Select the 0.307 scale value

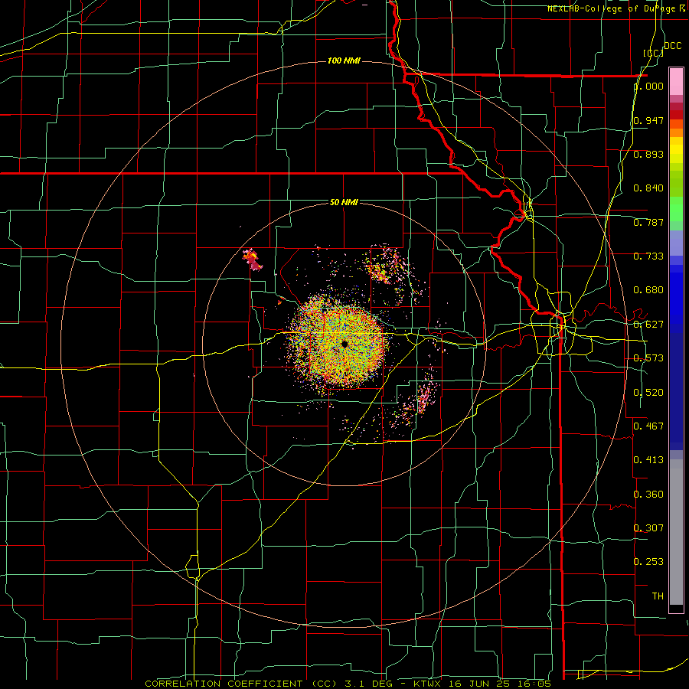(649, 527)
